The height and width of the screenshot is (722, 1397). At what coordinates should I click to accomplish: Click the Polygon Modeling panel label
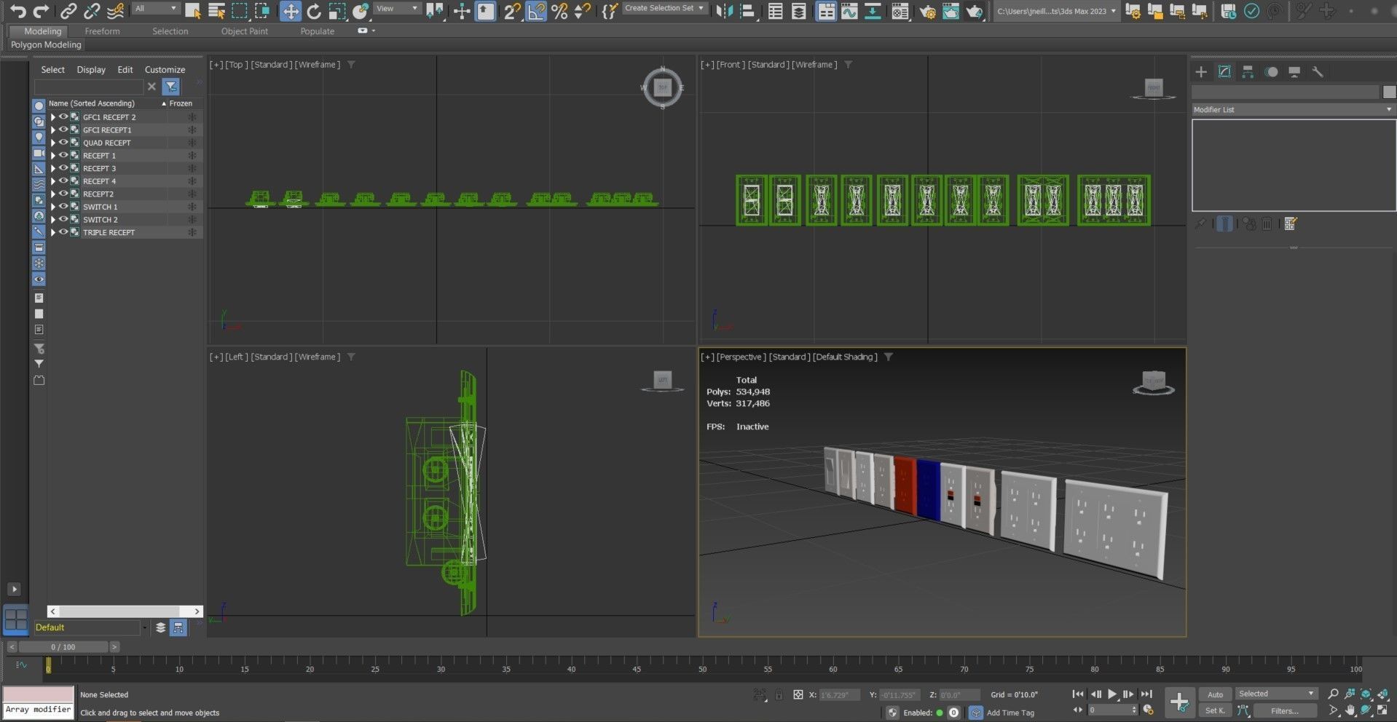click(x=46, y=44)
